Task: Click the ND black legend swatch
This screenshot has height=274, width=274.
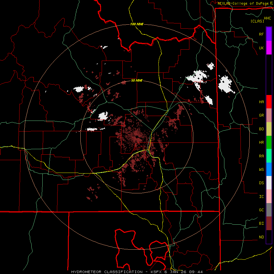Action: point(269,237)
